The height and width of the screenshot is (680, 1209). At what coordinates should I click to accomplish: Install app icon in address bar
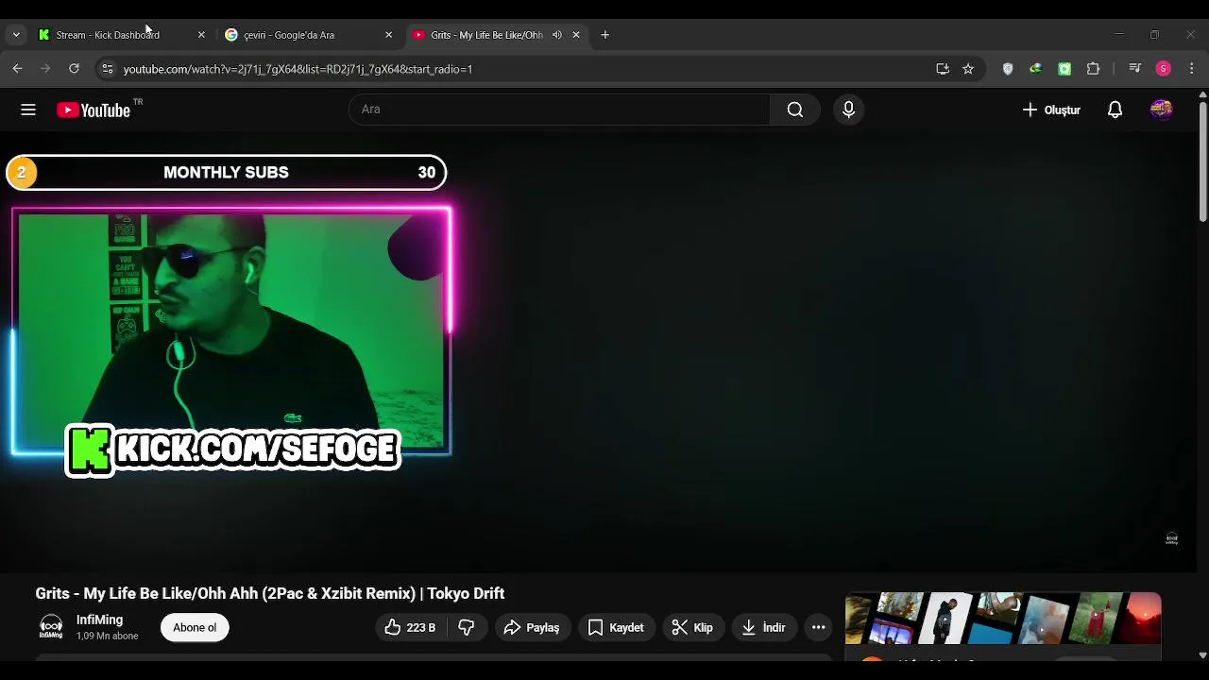[943, 69]
